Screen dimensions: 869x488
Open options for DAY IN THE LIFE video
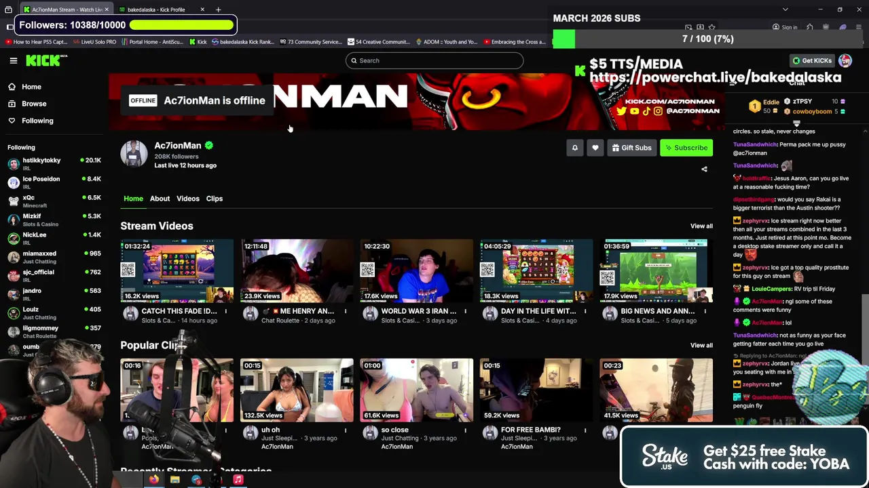point(585,311)
